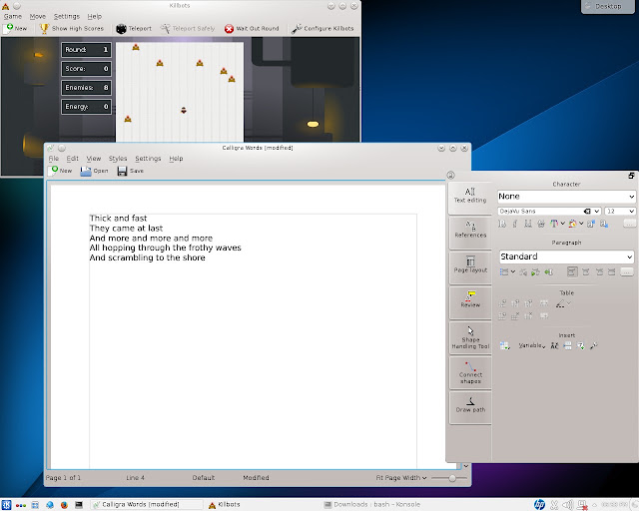Click the bullet list icon
Screen dimensions: 639x511
pyautogui.click(x=504, y=271)
